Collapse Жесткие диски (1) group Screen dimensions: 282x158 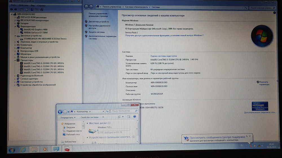pyautogui.click(x=87, y=123)
